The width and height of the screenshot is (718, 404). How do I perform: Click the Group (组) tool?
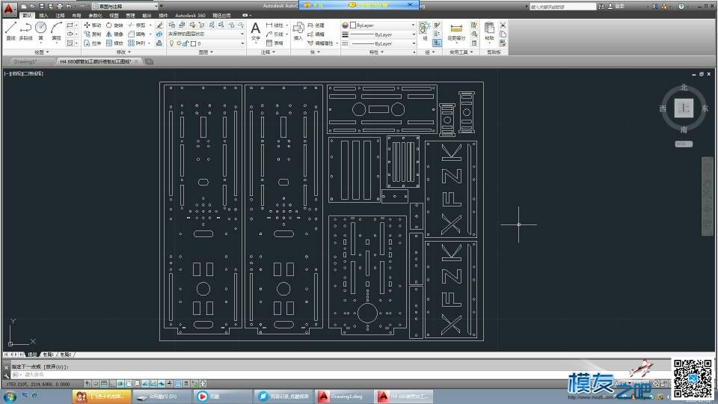(x=425, y=31)
